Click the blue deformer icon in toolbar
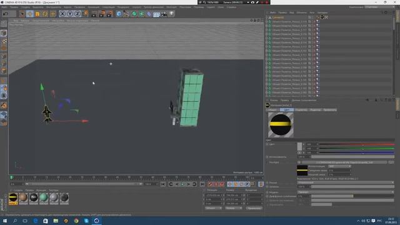The image size is (400, 225). pos(149,14)
